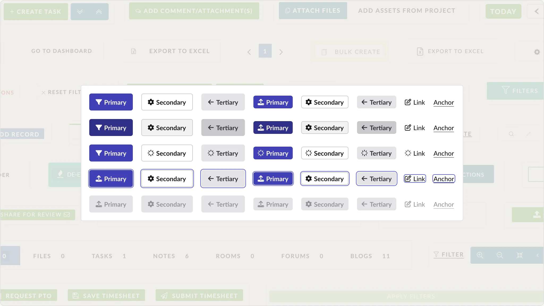Click the Attach Files button
Screen dimensions: 544x306
313,11
